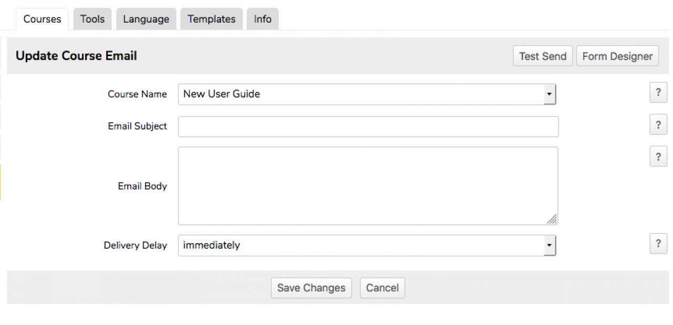Select the Templates tab
The height and width of the screenshot is (325, 673).
click(x=211, y=19)
